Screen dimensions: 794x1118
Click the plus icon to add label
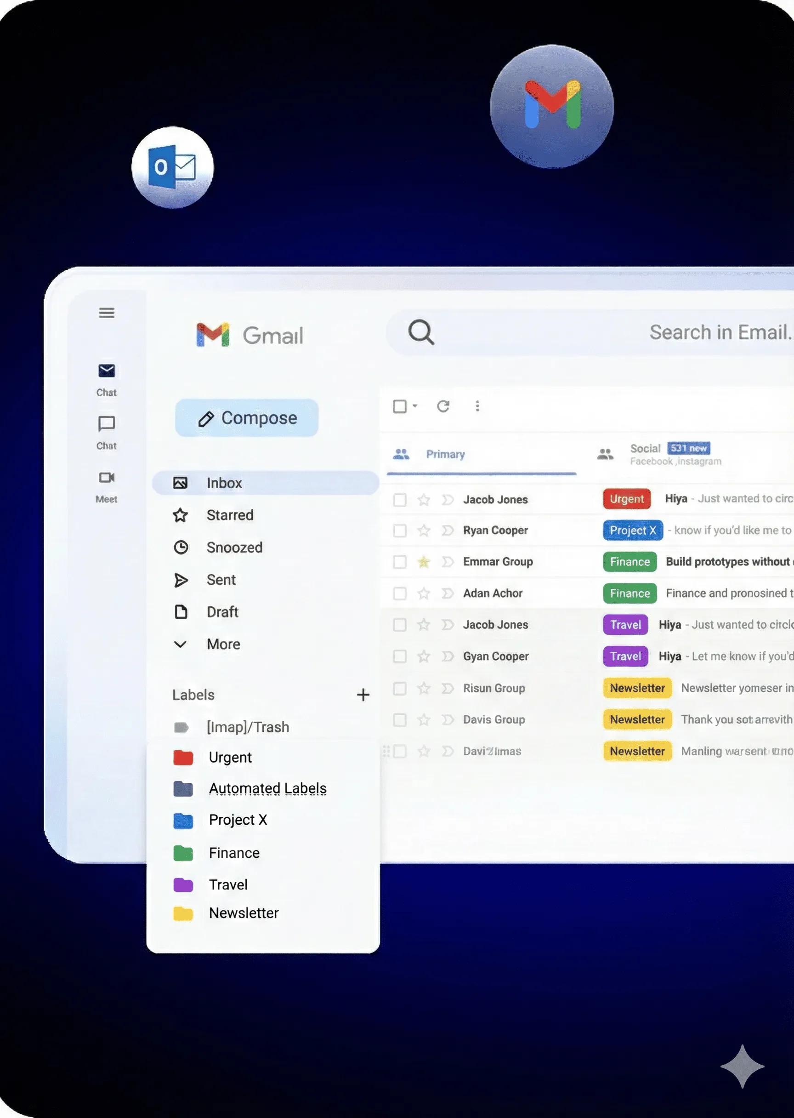(x=363, y=695)
